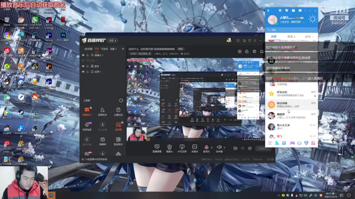
Task: Expand the speaker options arrow
Action: pos(225,148)
